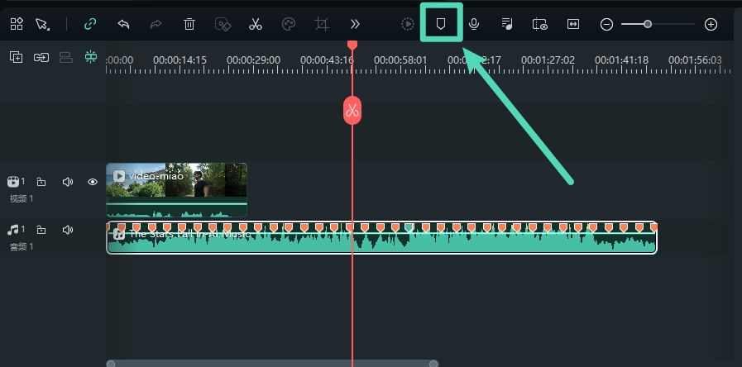Lock video track 1
742x367 pixels.
click(x=41, y=182)
